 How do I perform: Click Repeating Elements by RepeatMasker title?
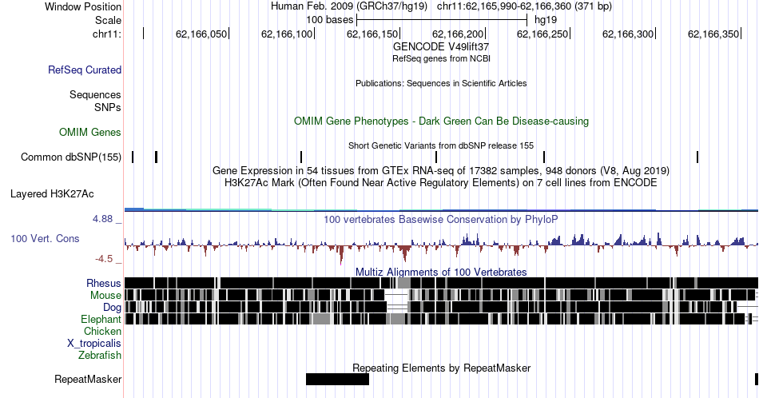442,368
